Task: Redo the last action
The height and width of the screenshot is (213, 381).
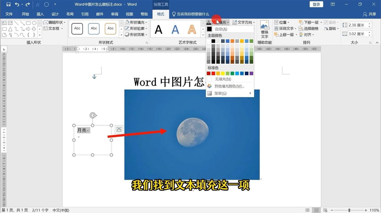Action: 28,4
